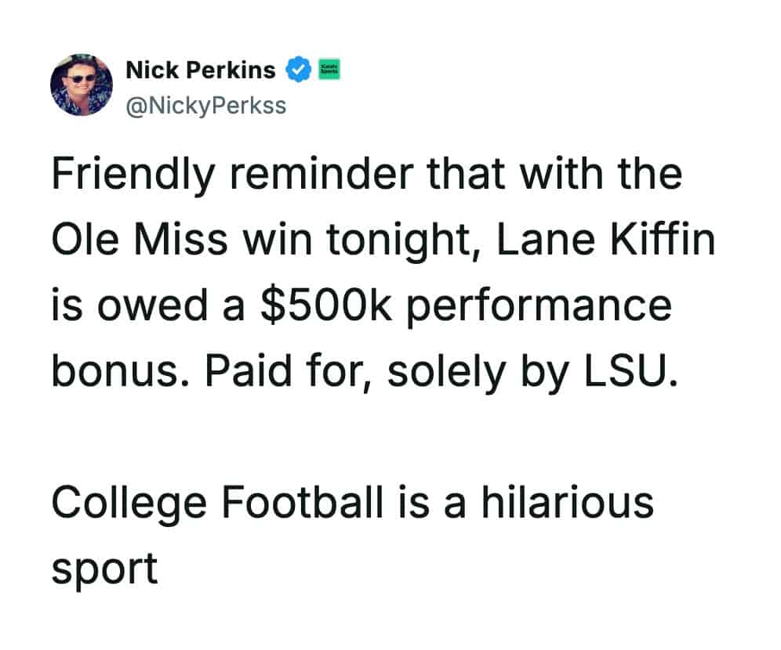Click the green Kalshi Sports affiliate badge
Screen dimensions: 781x650
328,71
